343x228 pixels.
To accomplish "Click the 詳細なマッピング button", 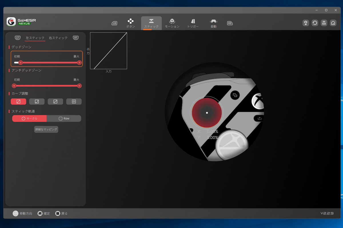I will [46, 129].
